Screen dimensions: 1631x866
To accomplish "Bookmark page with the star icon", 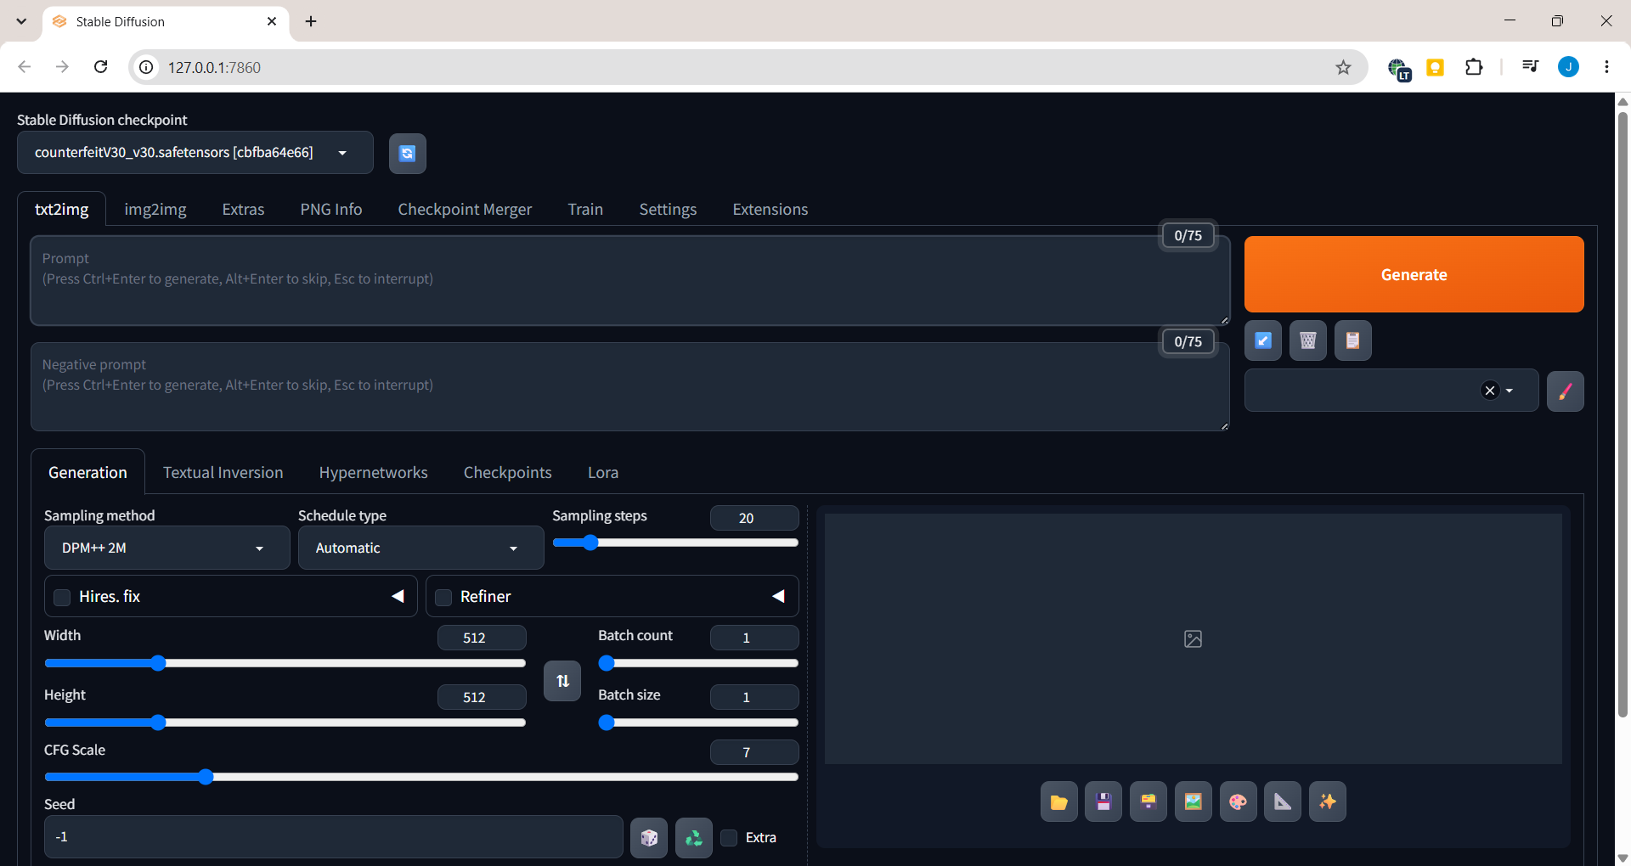I will coord(1343,67).
